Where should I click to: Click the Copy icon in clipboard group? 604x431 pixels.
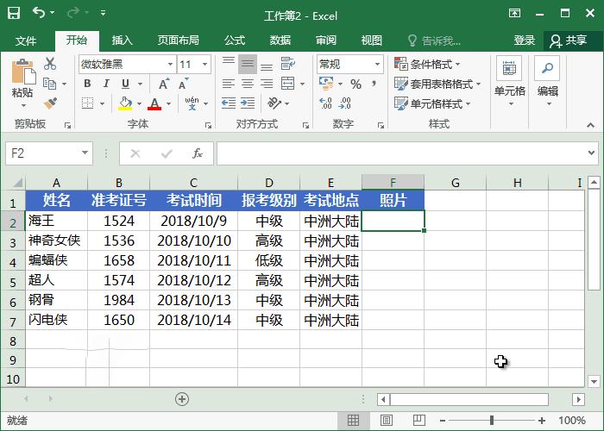click(50, 84)
